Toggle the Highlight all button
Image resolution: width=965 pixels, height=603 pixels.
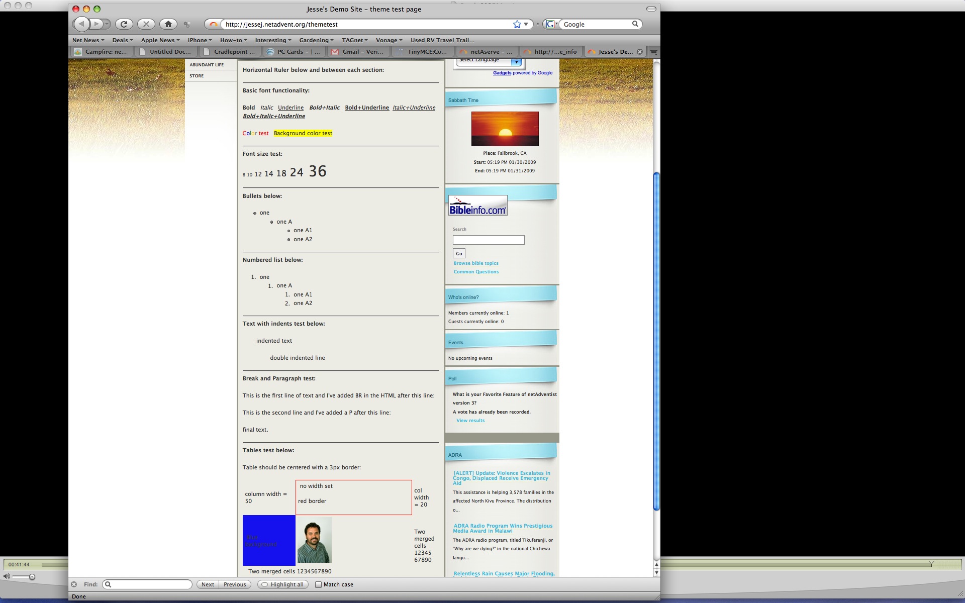(x=282, y=584)
